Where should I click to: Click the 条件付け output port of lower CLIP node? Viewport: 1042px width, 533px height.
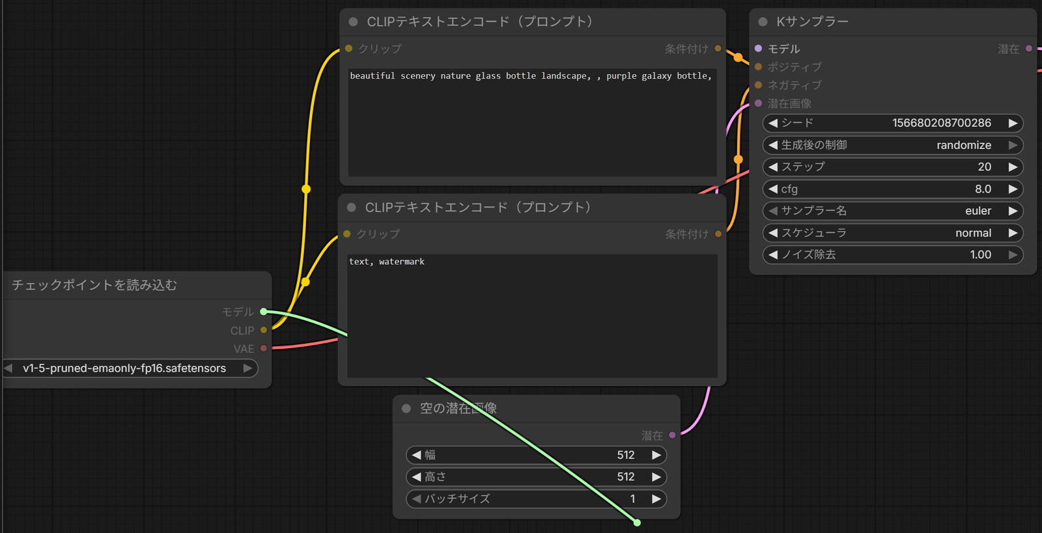(718, 234)
